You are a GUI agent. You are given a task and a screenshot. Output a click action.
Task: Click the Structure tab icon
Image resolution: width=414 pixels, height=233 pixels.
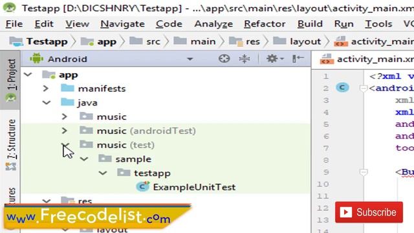point(11,166)
